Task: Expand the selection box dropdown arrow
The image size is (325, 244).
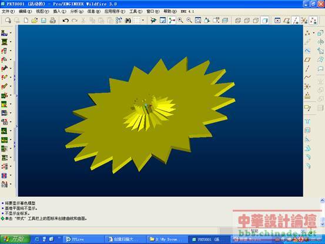Action: [x=143, y=21]
